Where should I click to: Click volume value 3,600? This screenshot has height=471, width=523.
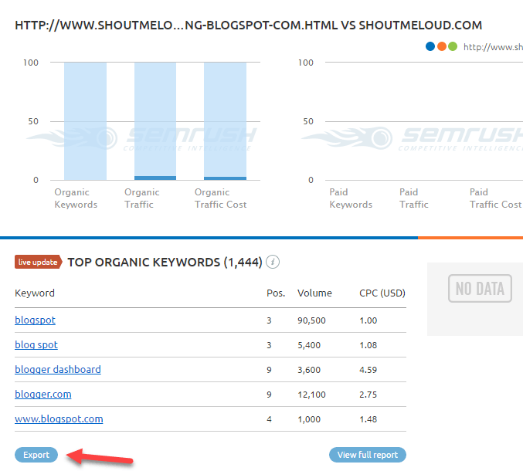[x=309, y=370]
